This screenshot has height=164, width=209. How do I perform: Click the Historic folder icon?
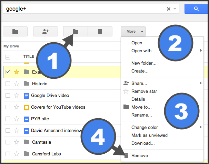pyautogui.click(x=27, y=84)
